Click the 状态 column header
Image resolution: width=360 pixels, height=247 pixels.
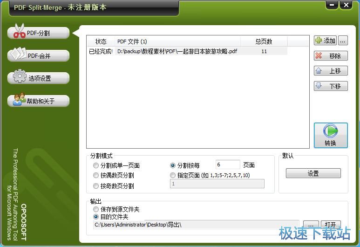[101, 41]
